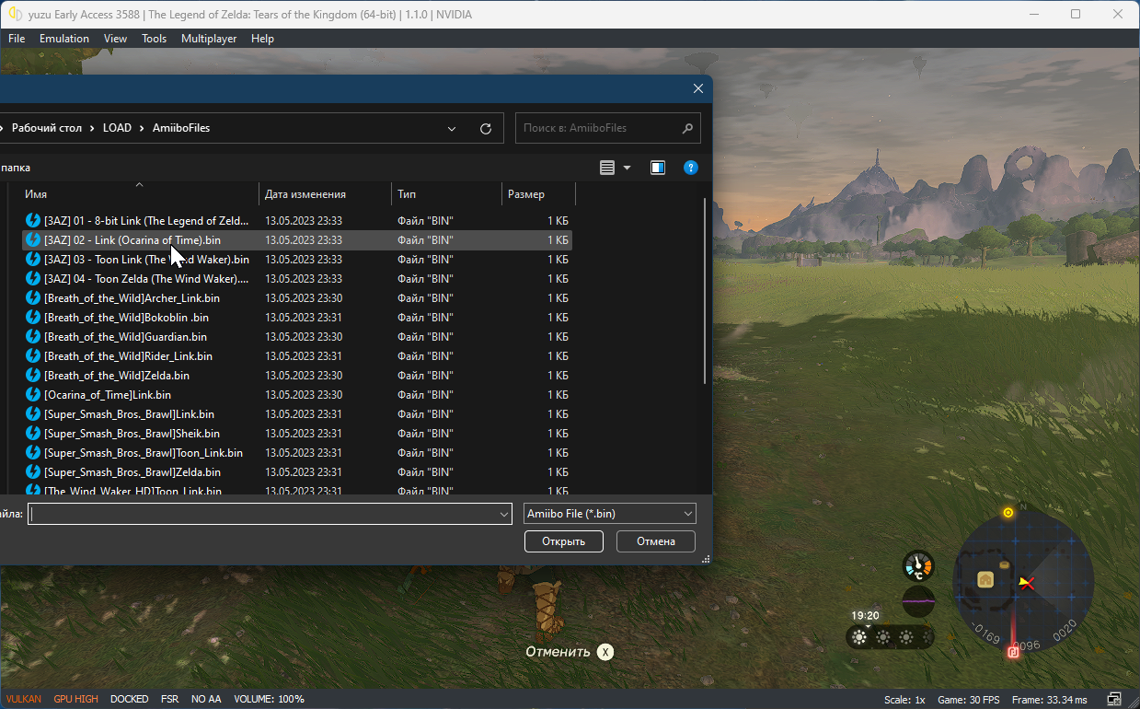1140x709 pixels.
Task: Open the File menu
Action: (17, 39)
